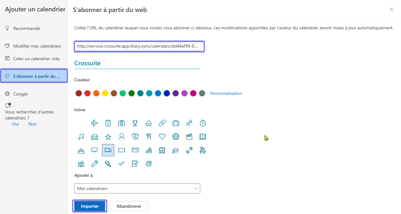This screenshot has height=214, width=401.
Task: Select the fork and knife icon
Action: (x=149, y=136)
